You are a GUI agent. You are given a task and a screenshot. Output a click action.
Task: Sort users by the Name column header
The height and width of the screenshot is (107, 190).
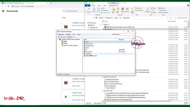click(x=101, y=40)
